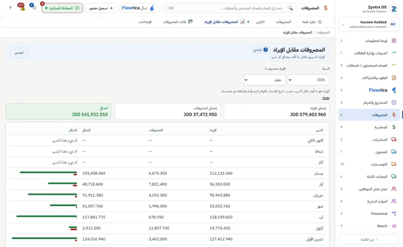Open العقود والاشتراكات document icon
This screenshot has width=403, height=247.
[x=394, y=78]
